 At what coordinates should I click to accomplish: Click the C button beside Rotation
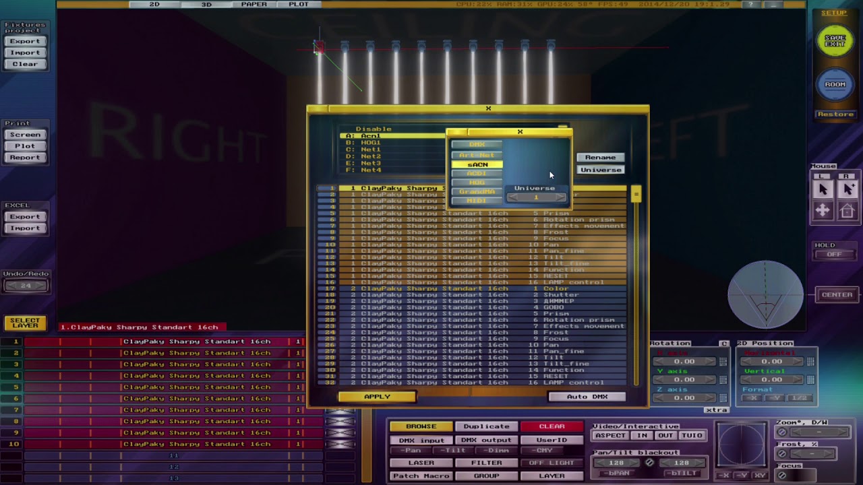[x=724, y=344]
